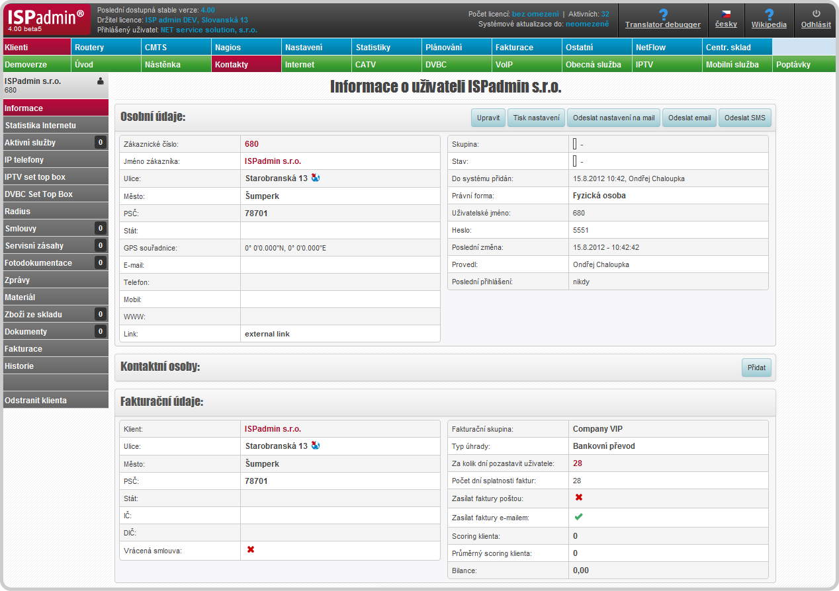Screen dimensions: 839x591
Task: Open the DVBC submenu item
Action: click(457, 64)
